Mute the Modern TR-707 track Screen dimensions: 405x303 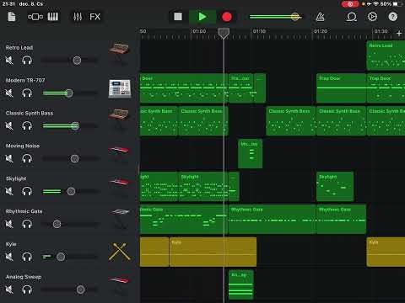[9, 93]
